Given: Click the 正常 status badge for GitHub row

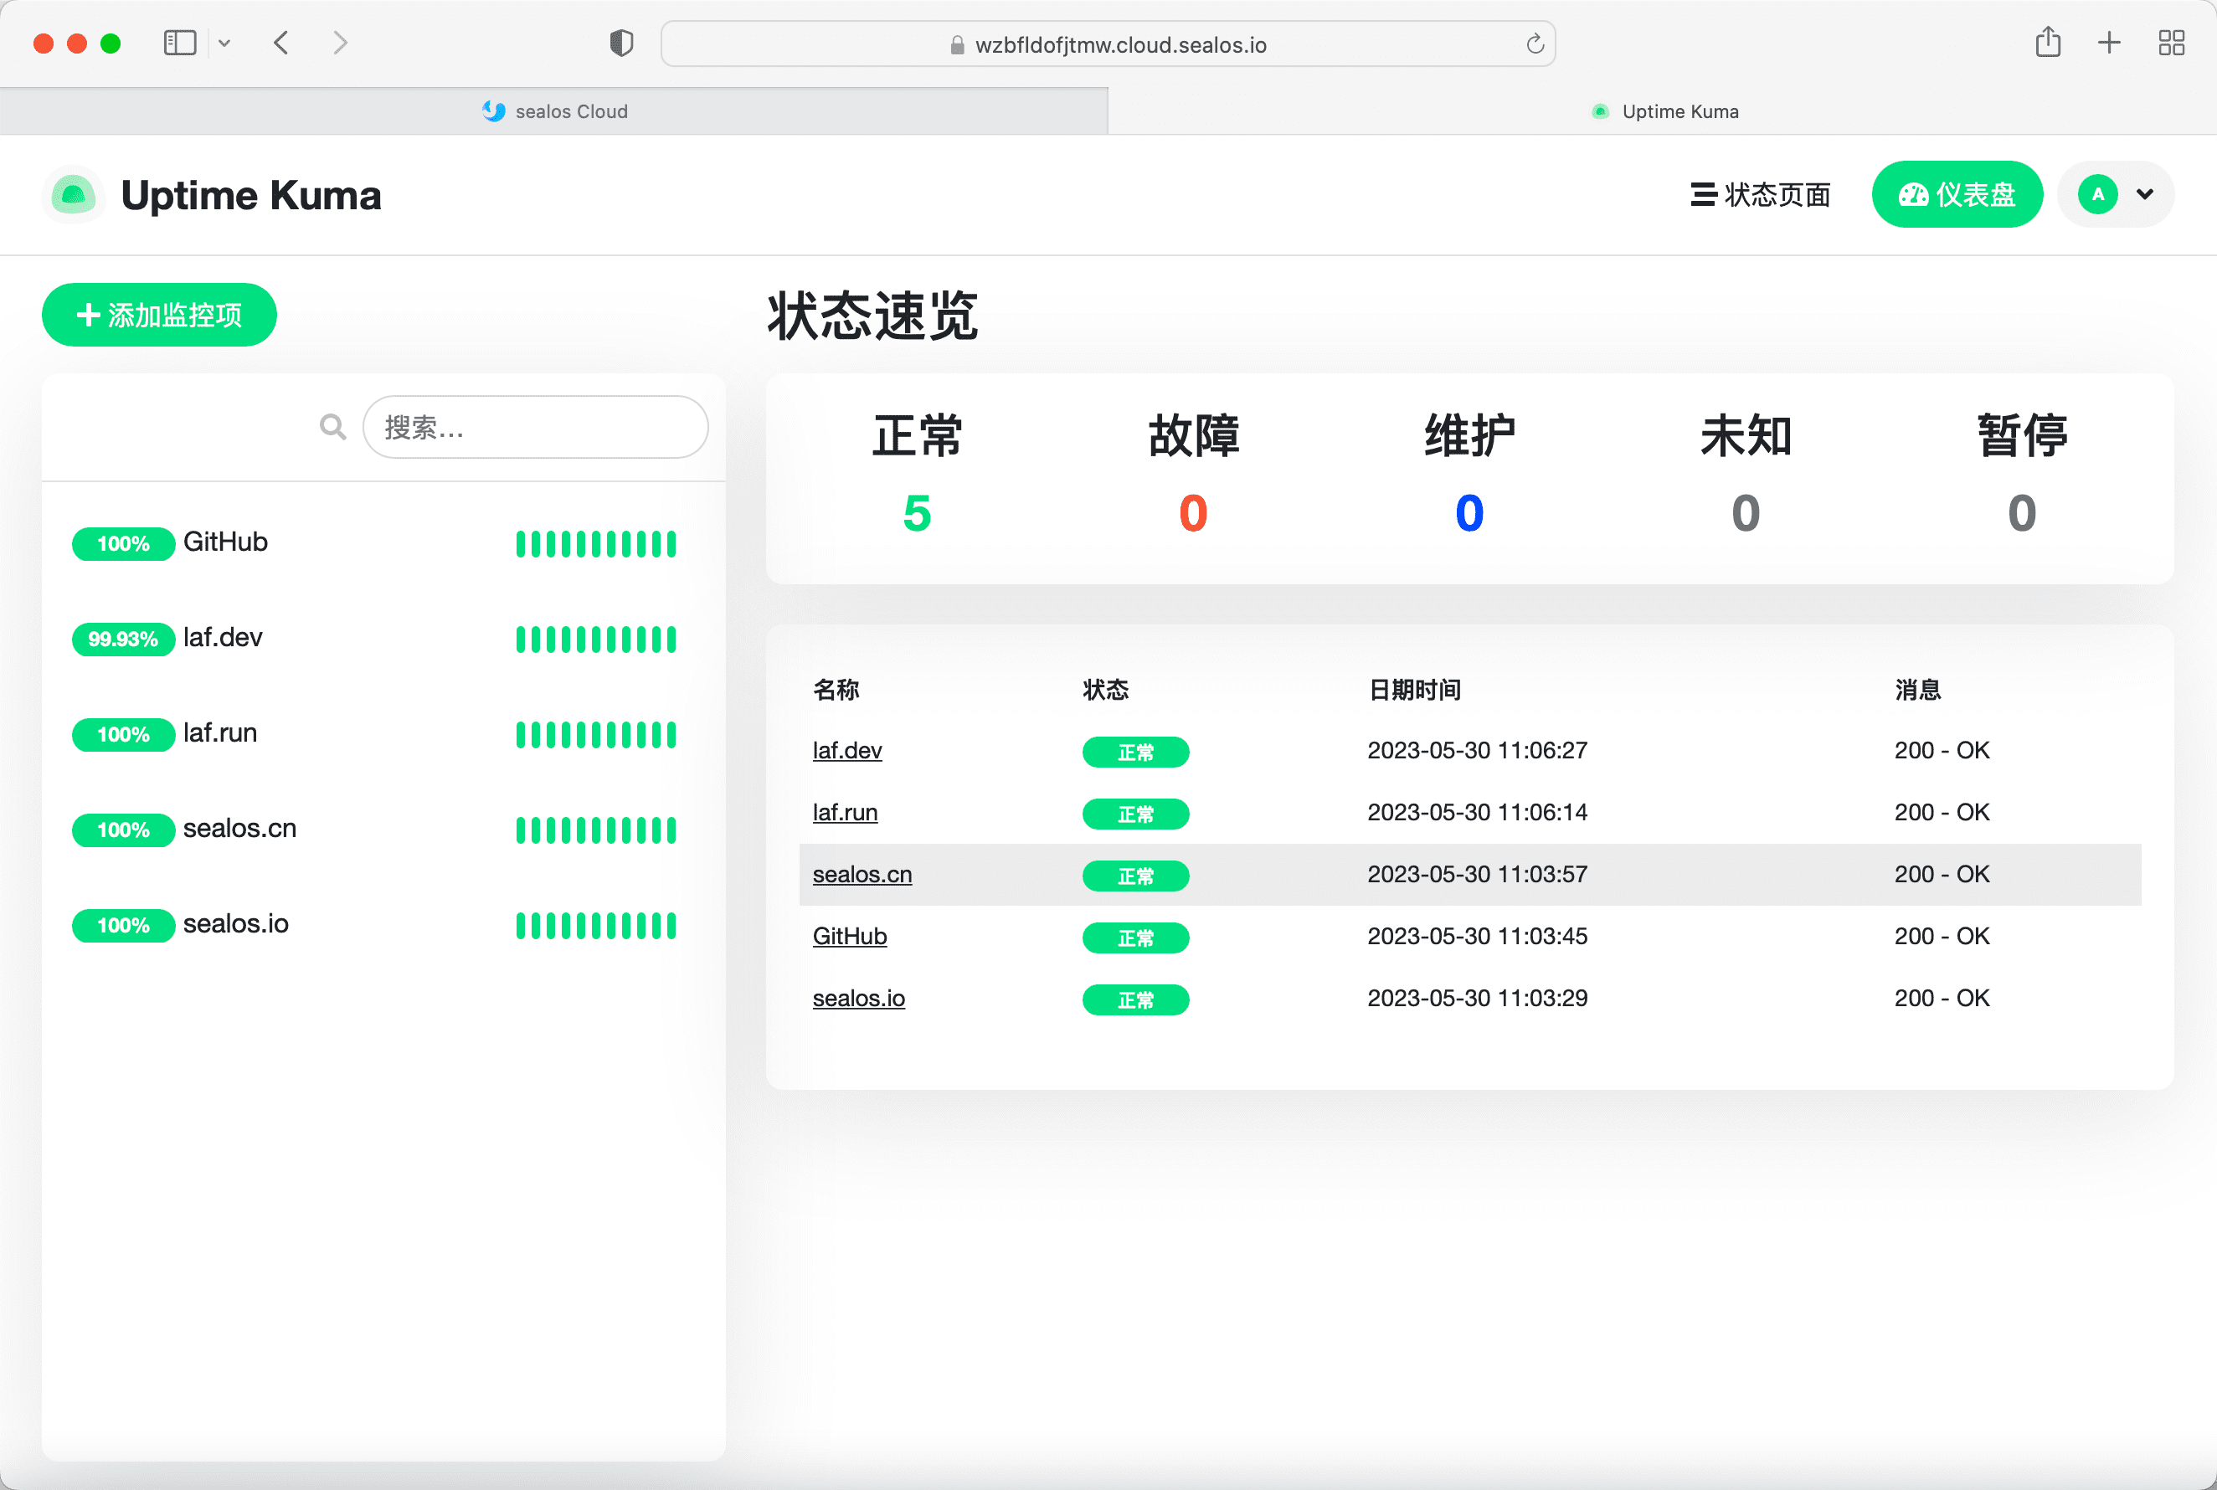Looking at the screenshot, I should point(1135,938).
